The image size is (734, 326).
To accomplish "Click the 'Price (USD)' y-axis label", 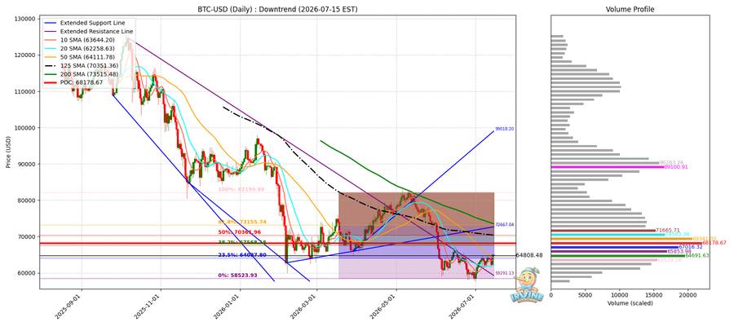I will point(9,152).
